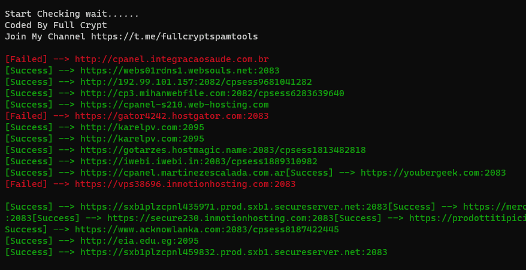Open the sxb1plzcpnl435971 secureserver.net link
Image resolution: width=526 pixels, height=270 pixels.
pos(234,207)
